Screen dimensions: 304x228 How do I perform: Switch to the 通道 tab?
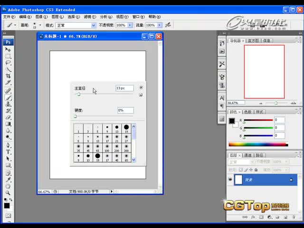coord(248,155)
